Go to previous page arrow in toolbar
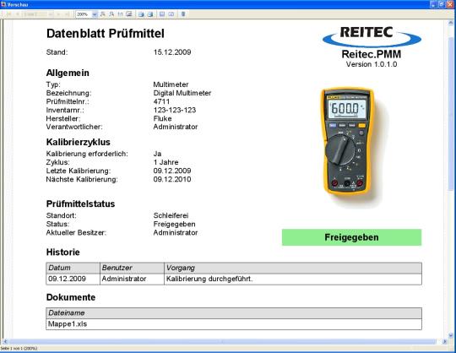 [18, 14]
